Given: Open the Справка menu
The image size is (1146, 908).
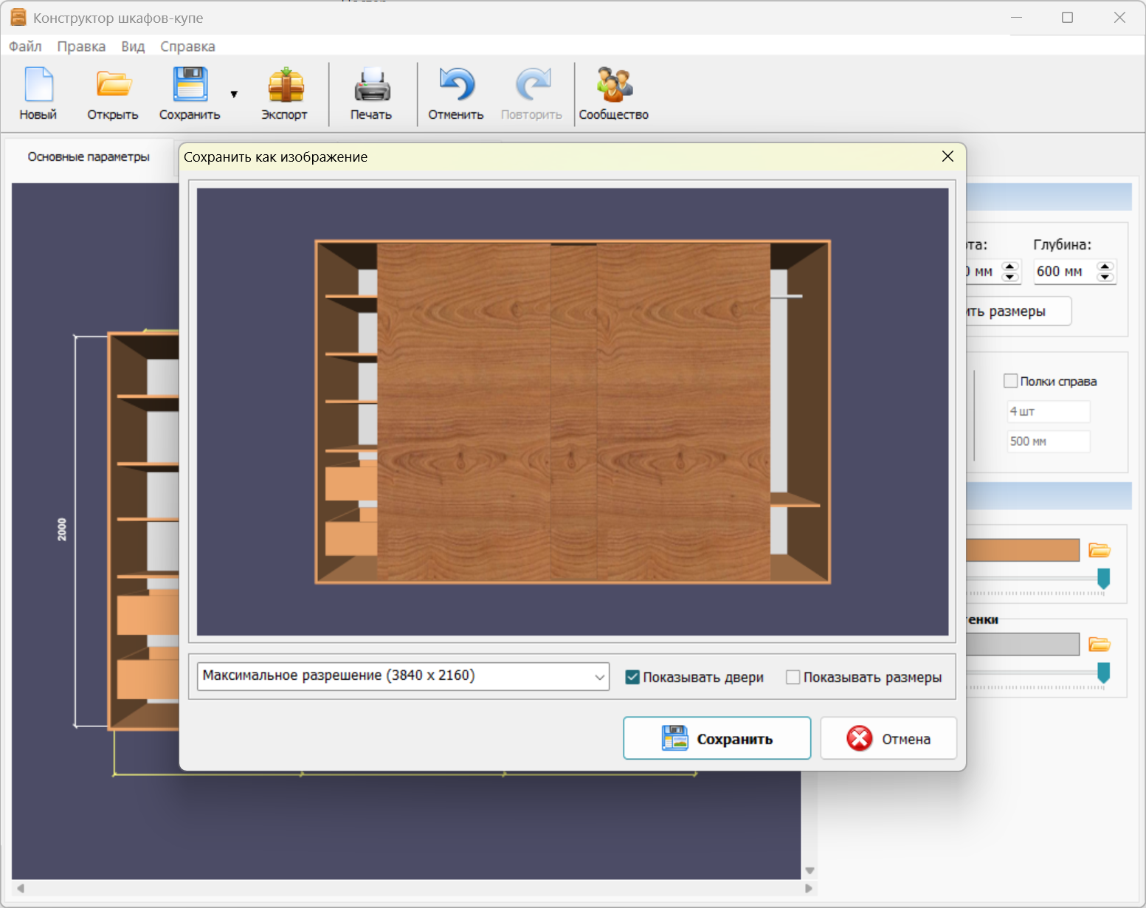Looking at the screenshot, I should pos(187,47).
